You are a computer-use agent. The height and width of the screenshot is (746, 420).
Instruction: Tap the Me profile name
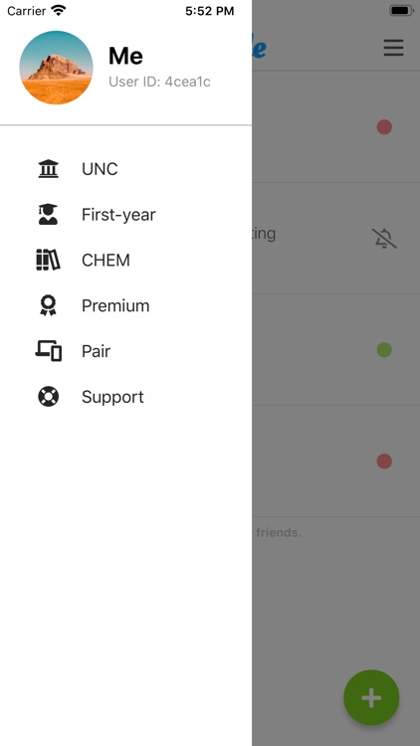click(125, 56)
